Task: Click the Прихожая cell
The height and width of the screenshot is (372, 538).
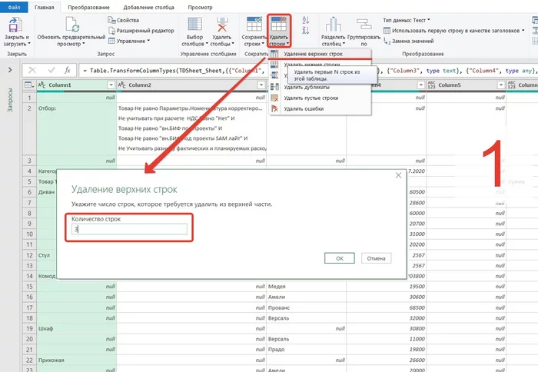Action: click(x=77, y=360)
